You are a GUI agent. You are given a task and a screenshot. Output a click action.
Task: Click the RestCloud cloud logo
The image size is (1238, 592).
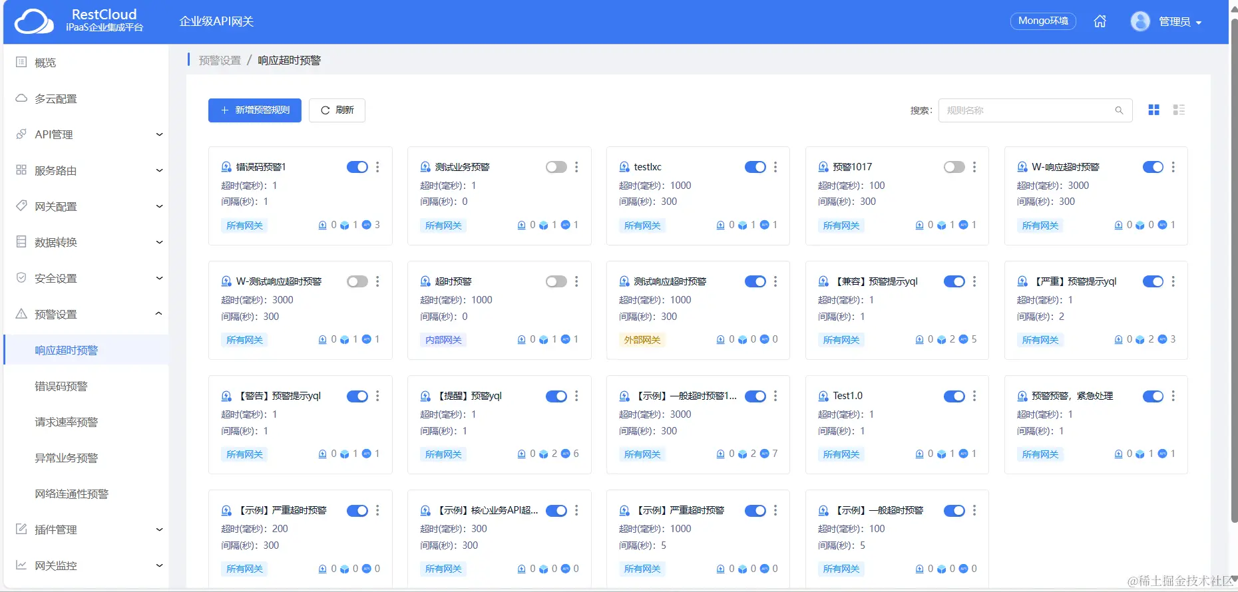pyautogui.click(x=34, y=22)
